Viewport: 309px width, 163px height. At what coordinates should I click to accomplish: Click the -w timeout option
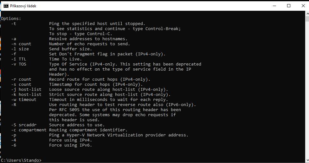click(x=24, y=100)
